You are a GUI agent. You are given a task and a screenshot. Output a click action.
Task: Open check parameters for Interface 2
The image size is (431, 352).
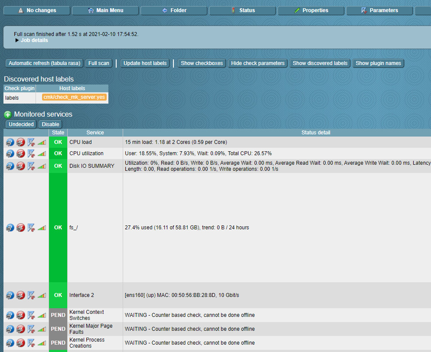(x=31, y=295)
